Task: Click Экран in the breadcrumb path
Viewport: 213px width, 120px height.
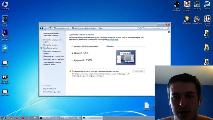Action: coord(101,28)
